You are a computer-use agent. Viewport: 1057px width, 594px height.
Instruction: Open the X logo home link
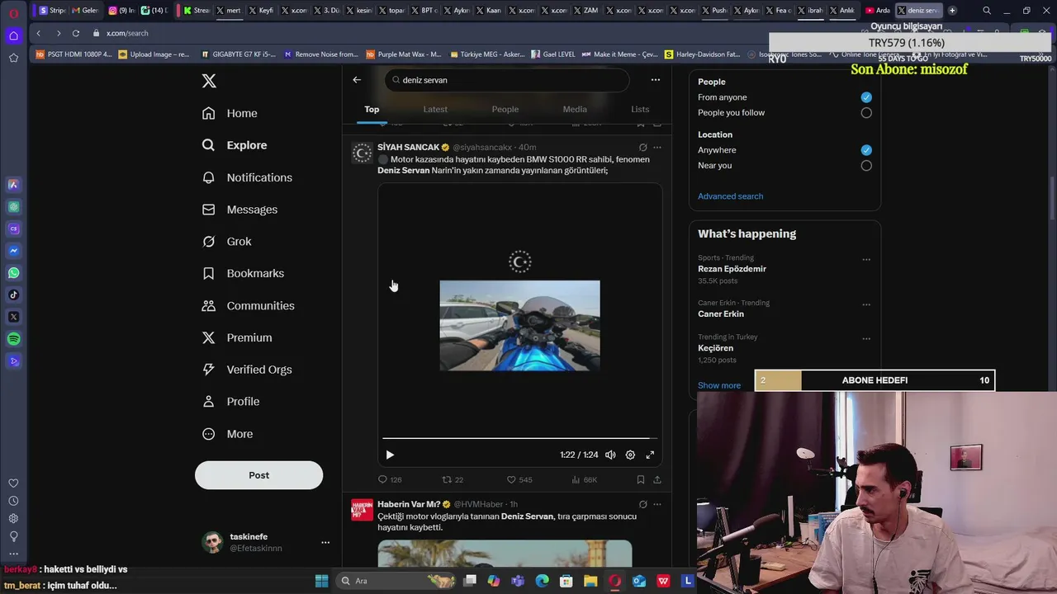click(x=209, y=81)
